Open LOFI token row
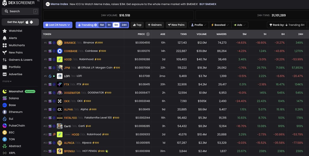The image size is (309, 156). tap(175, 76)
